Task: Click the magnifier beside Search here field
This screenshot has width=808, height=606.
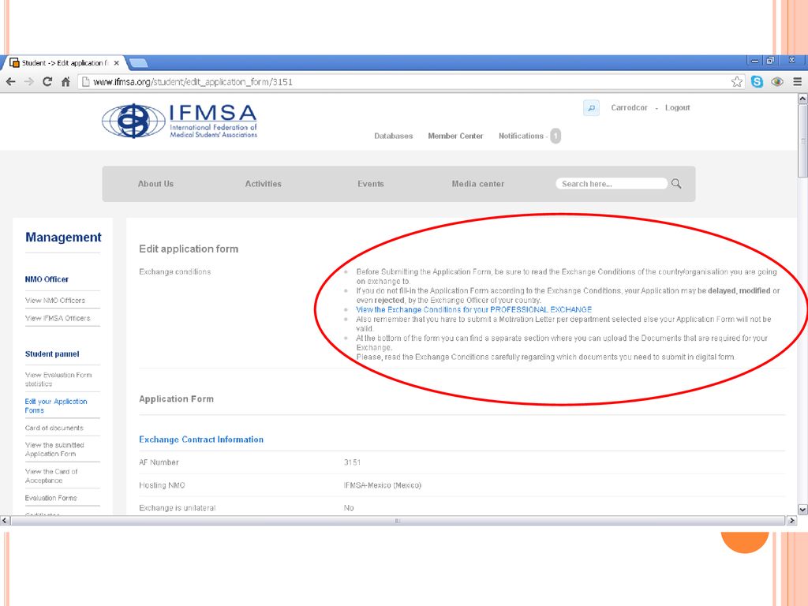Action: click(x=676, y=183)
